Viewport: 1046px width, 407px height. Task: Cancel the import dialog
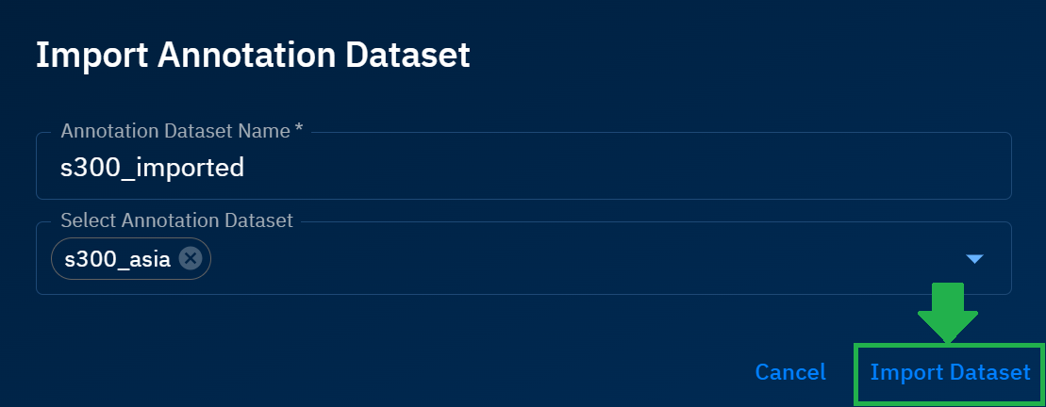[x=790, y=373]
